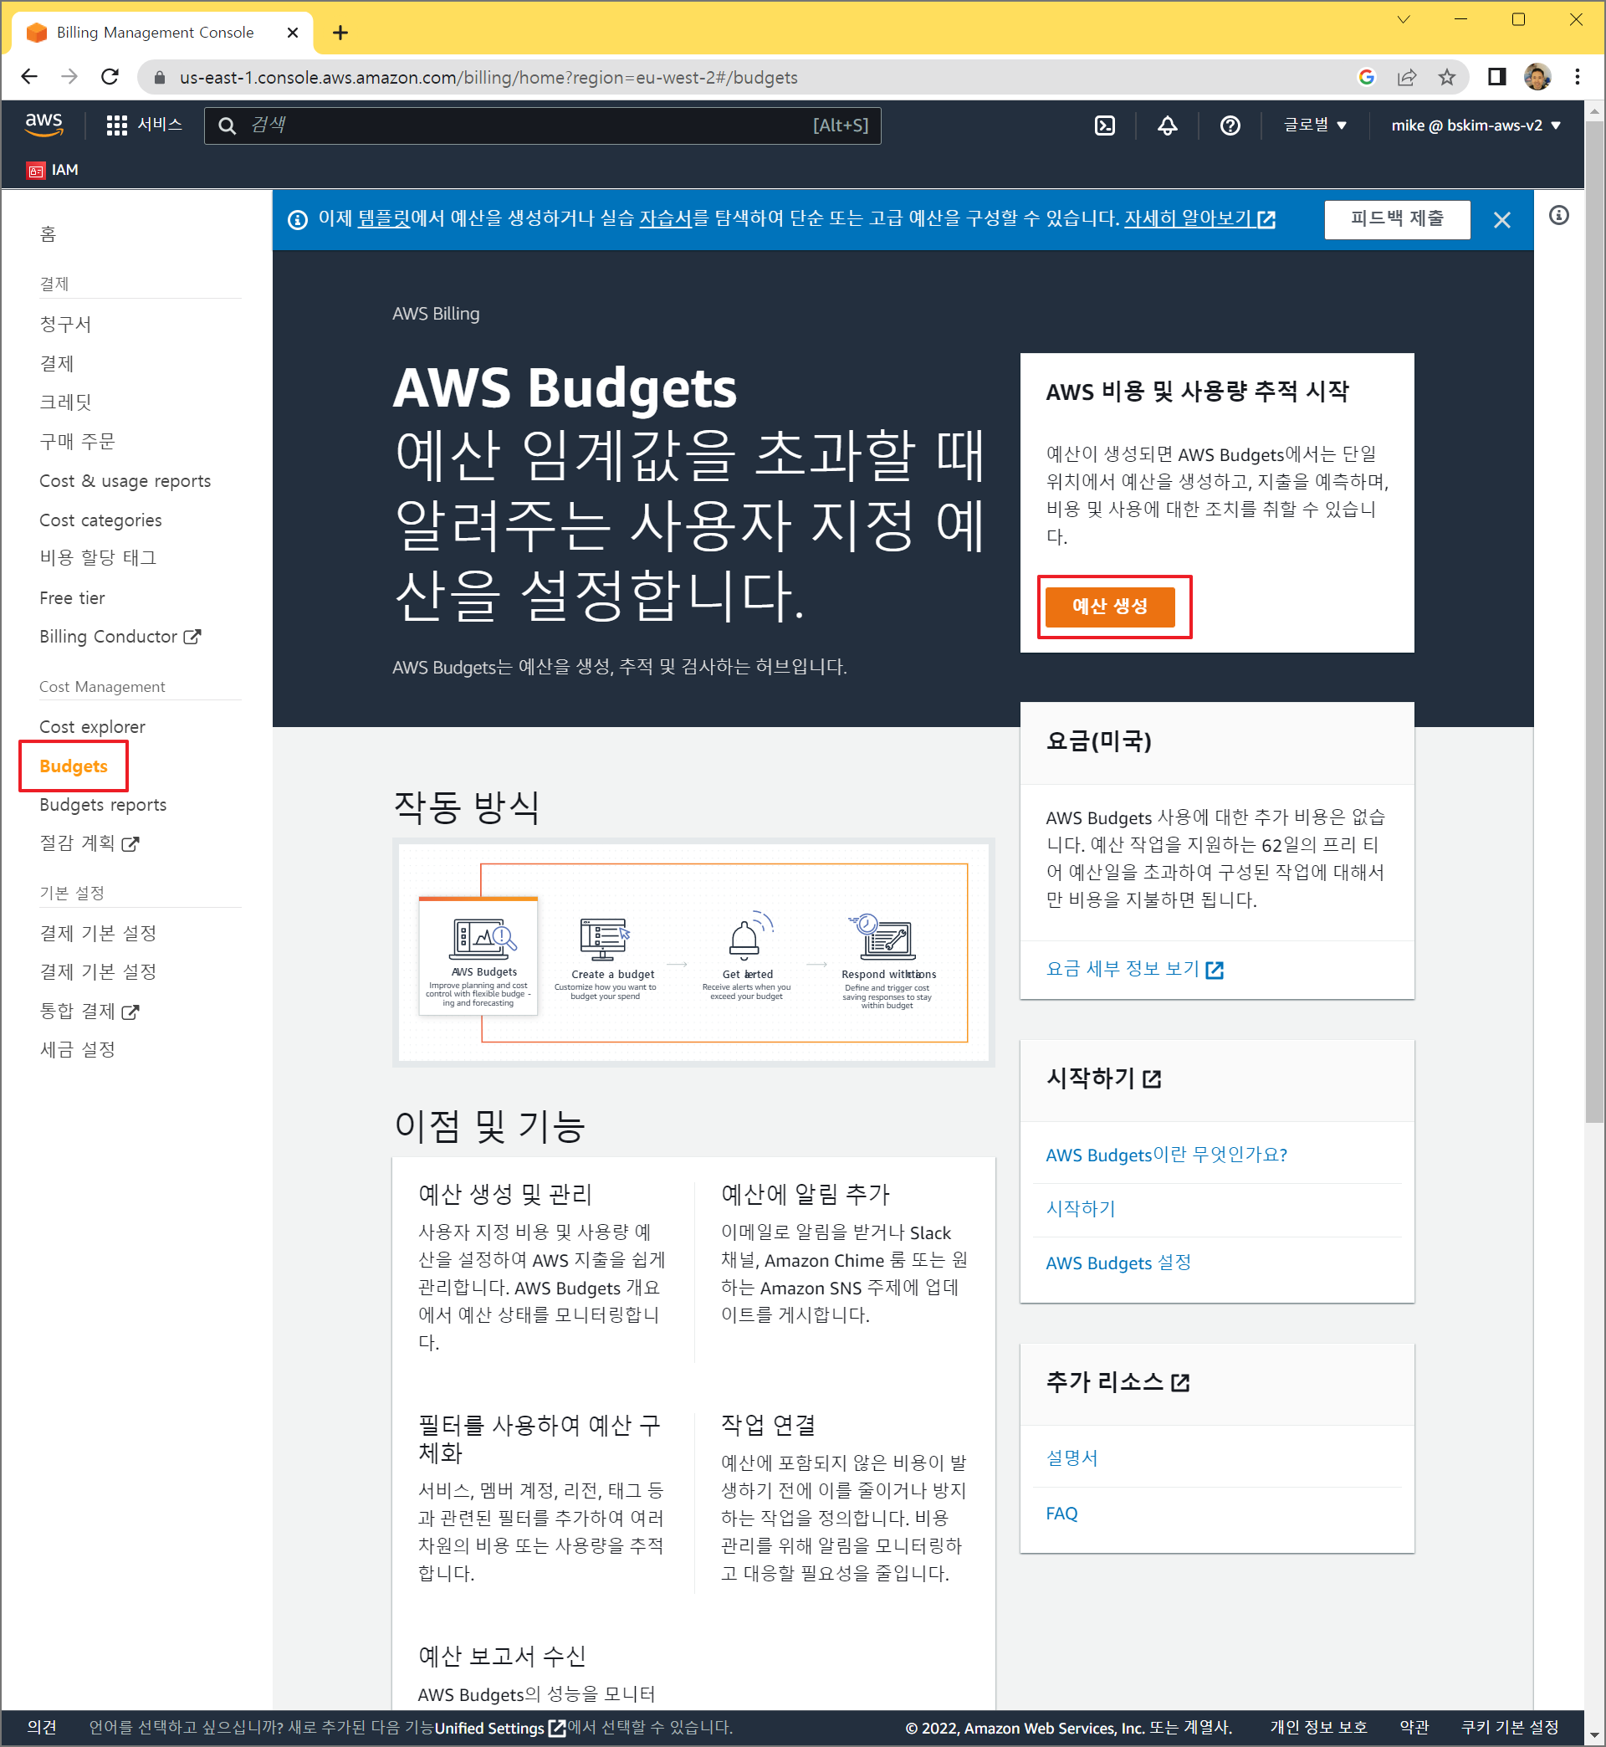
Task: Launch CloudShell terminal icon
Action: [1105, 126]
